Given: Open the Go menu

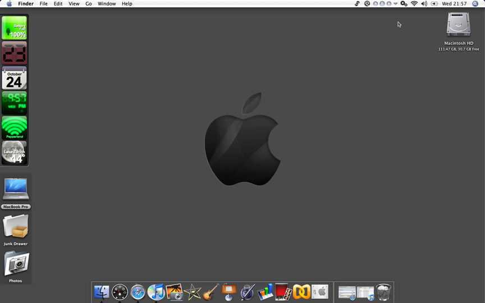Looking at the screenshot, I should pyautogui.click(x=89, y=4).
